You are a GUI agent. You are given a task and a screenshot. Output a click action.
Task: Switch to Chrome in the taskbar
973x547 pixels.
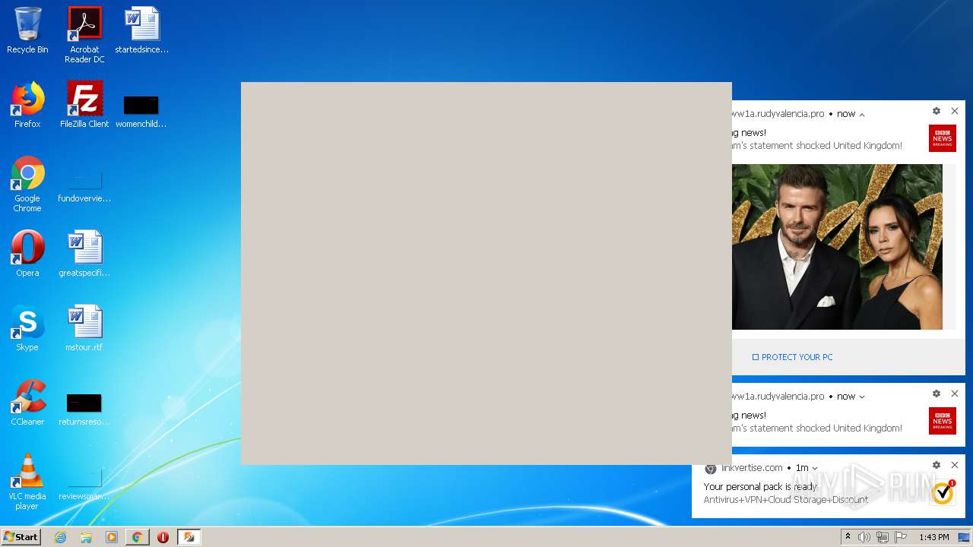click(138, 537)
